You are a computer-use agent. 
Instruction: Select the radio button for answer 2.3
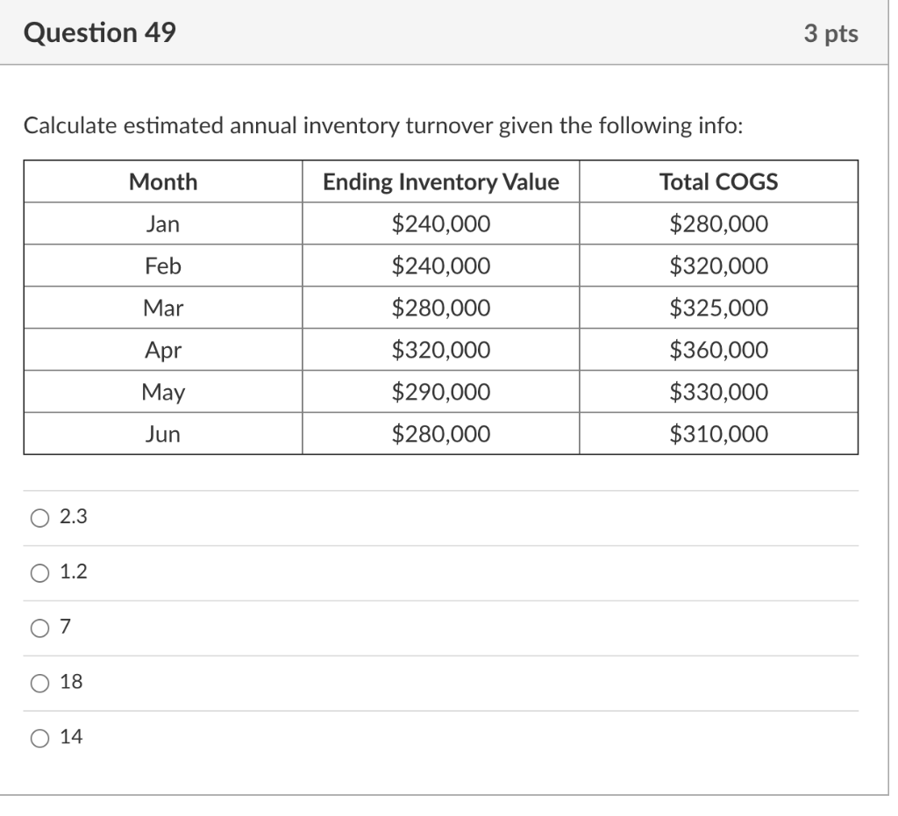pyautogui.click(x=39, y=517)
